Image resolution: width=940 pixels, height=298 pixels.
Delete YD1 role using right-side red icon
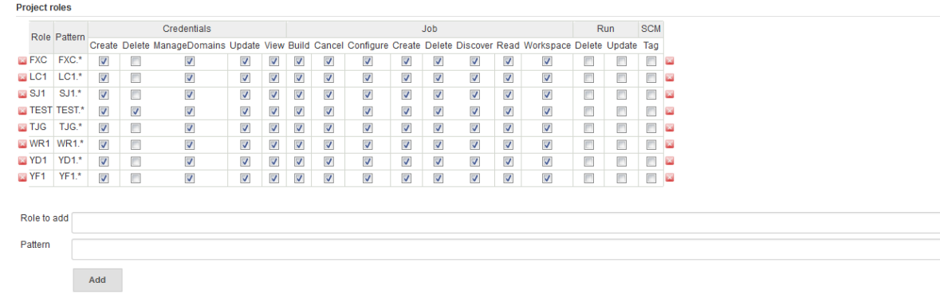[670, 161]
